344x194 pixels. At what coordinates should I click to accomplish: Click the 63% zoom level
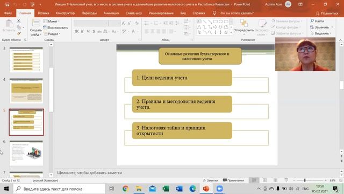[x=332, y=181]
